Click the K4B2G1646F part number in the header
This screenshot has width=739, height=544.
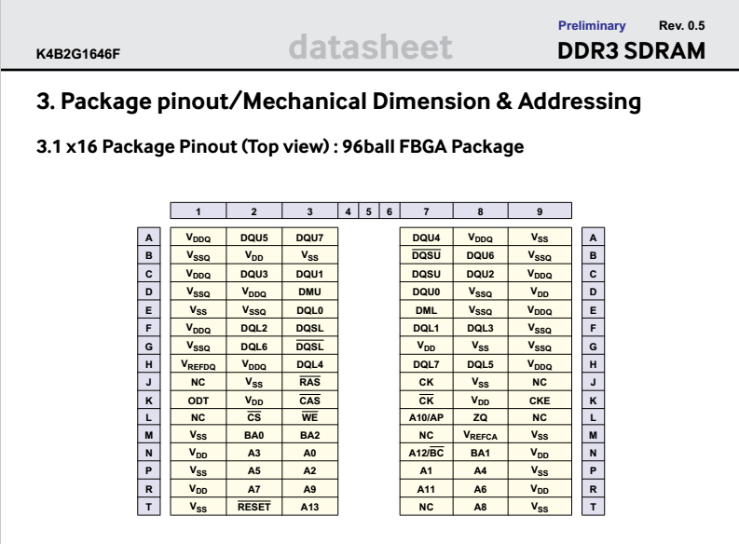78,54
